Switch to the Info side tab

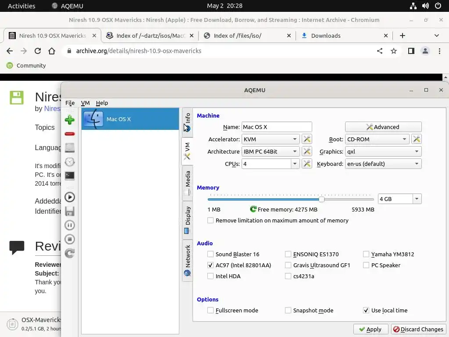point(187,122)
